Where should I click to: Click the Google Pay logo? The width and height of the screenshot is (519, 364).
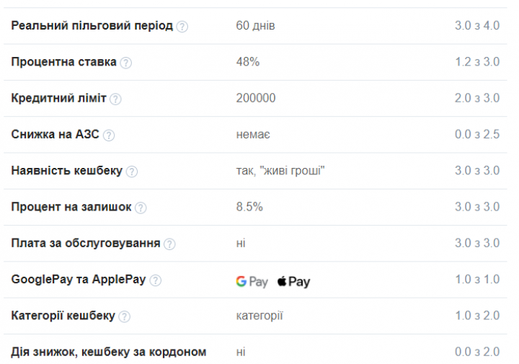(252, 281)
